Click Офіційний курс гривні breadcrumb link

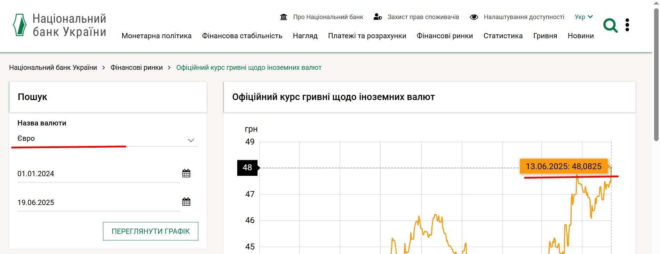[x=249, y=67]
